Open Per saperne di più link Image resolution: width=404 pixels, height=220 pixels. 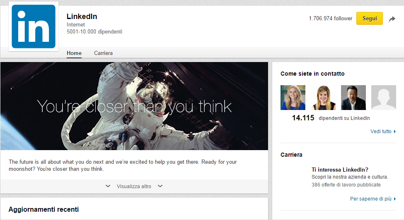point(373,198)
